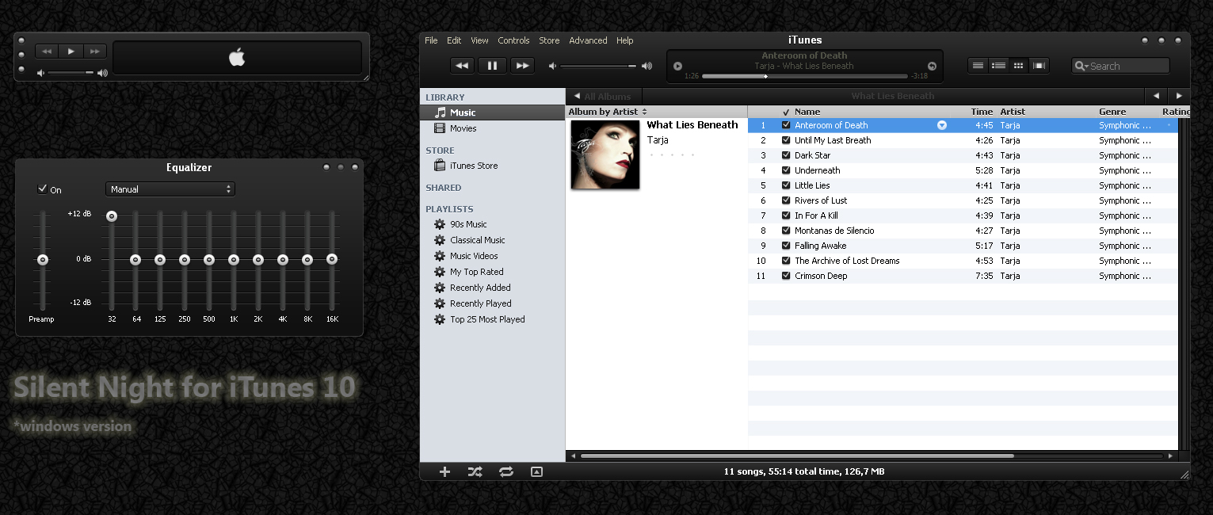This screenshot has width=1213, height=515.
Task: Switch to grid view
Action: [1019, 66]
